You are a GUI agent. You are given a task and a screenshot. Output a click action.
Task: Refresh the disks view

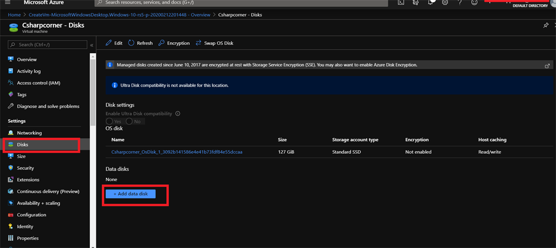point(140,43)
